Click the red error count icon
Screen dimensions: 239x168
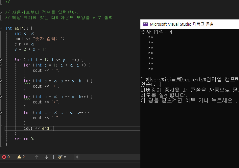[x=4, y=157]
